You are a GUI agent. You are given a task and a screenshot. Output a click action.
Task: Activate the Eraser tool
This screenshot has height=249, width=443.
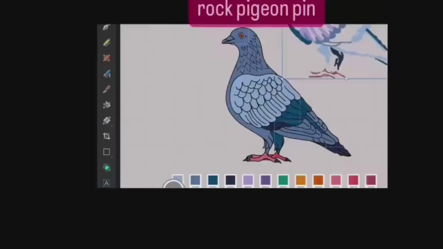107,89
